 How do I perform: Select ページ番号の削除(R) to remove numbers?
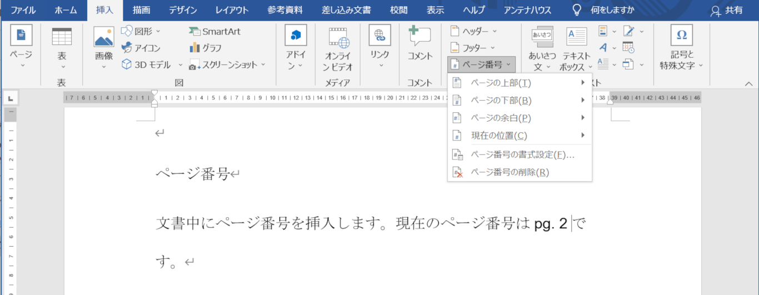(x=520, y=172)
